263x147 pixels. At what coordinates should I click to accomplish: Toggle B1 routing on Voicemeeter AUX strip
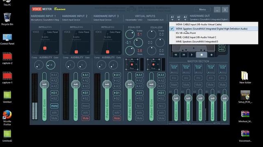(161, 93)
